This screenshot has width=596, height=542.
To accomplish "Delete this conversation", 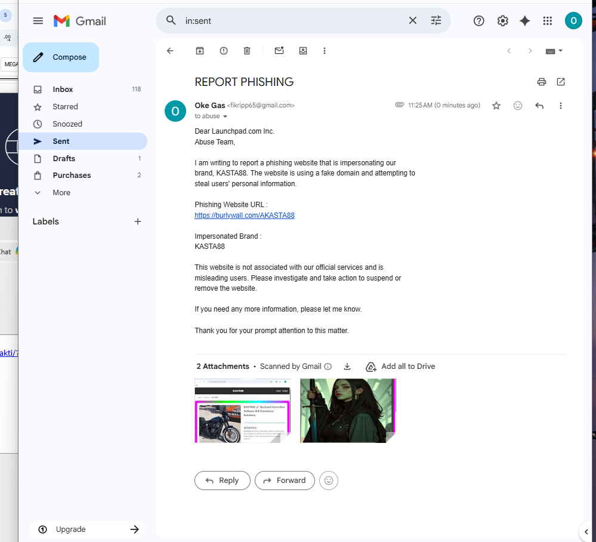I will [x=247, y=51].
